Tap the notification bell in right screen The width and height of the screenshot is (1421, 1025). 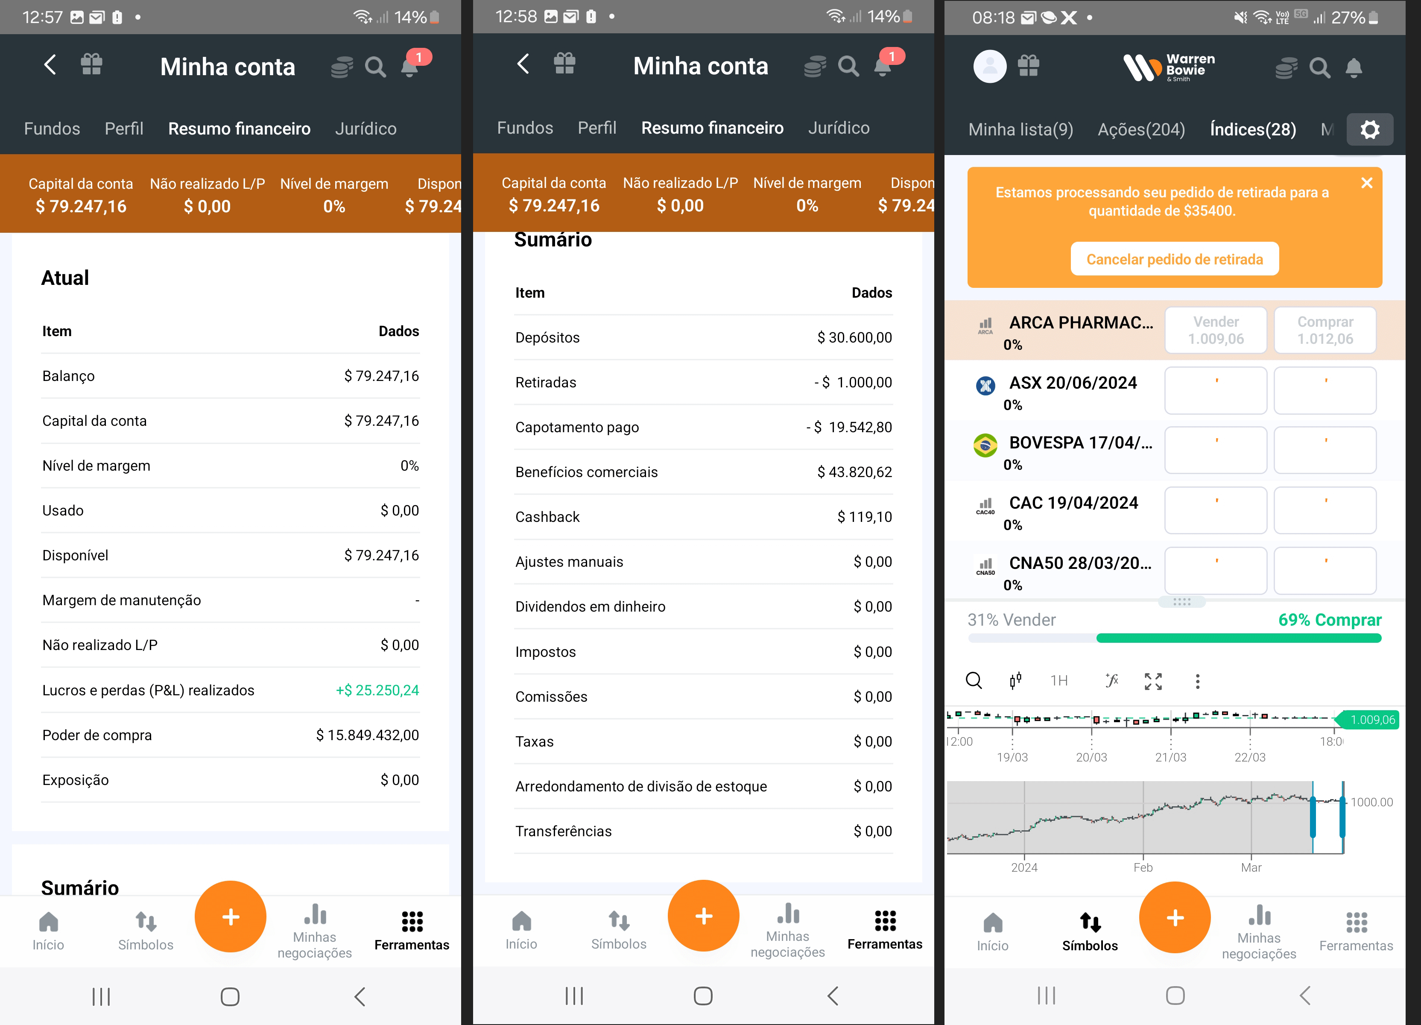point(1354,67)
